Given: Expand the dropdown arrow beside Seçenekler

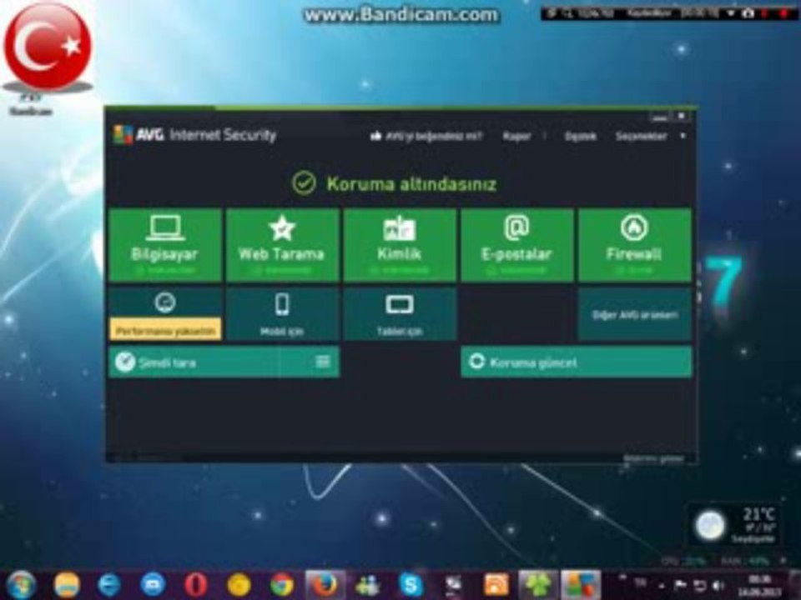Looking at the screenshot, I should [x=683, y=136].
